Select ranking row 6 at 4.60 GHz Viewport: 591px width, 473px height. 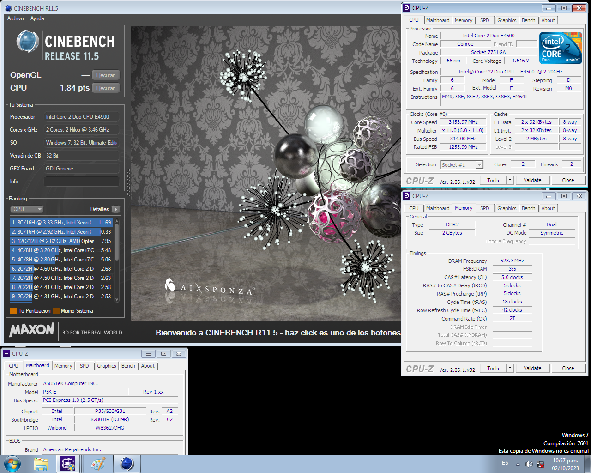[61, 269]
